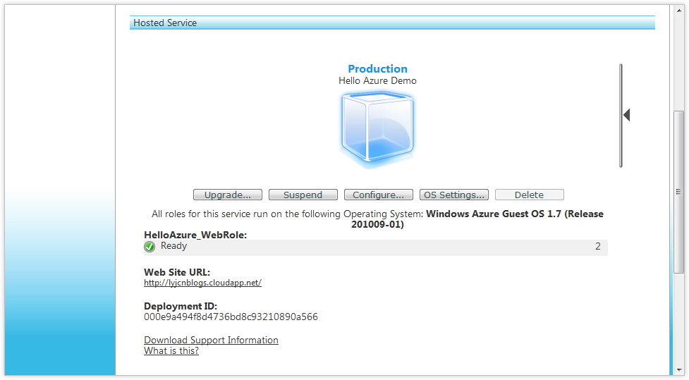Click the green Ready status checkmark icon
Image resolution: width=689 pixels, height=380 pixels.
click(x=150, y=247)
